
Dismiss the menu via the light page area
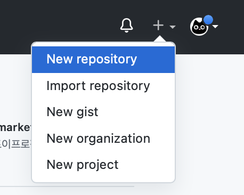click(209, 124)
